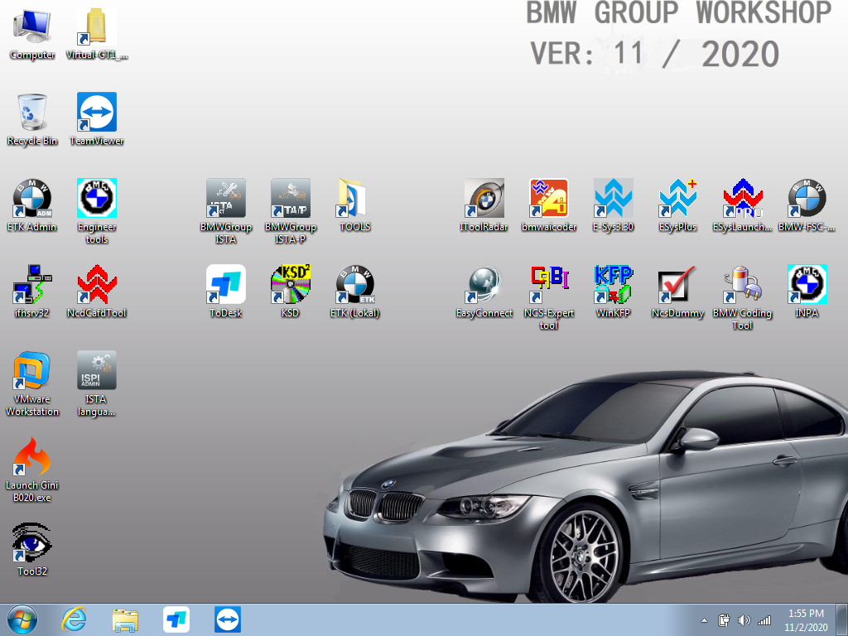Screen dimensions: 848x636
Task: Open NcsDummy
Action: click(x=677, y=292)
